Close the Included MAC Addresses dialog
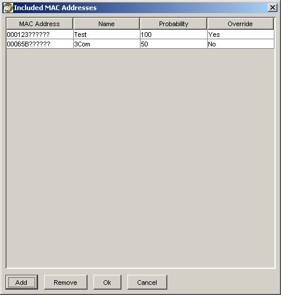 click(273, 8)
